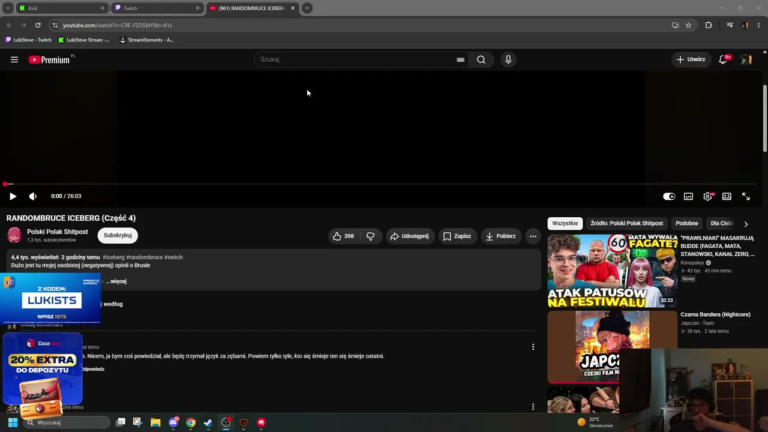Subscribe with the Subskrybuj button
The image size is (768, 432).
click(x=118, y=235)
